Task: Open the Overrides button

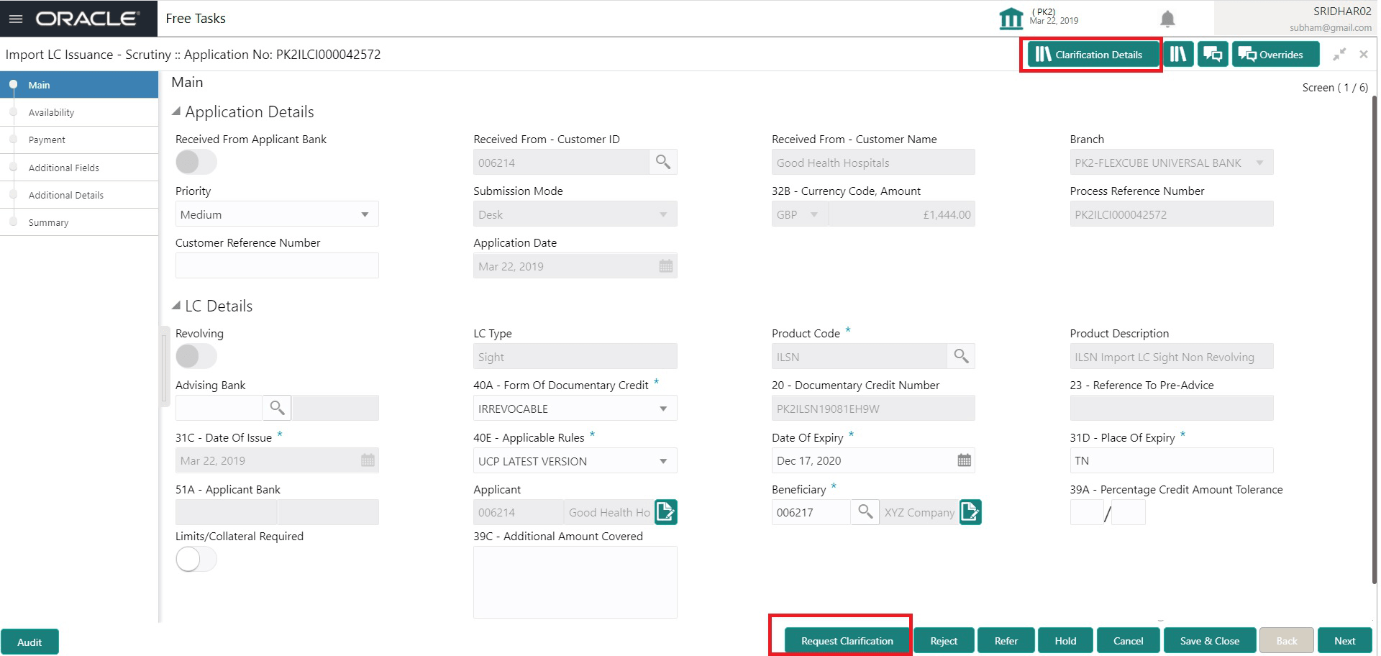Action: tap(1276, 54)
